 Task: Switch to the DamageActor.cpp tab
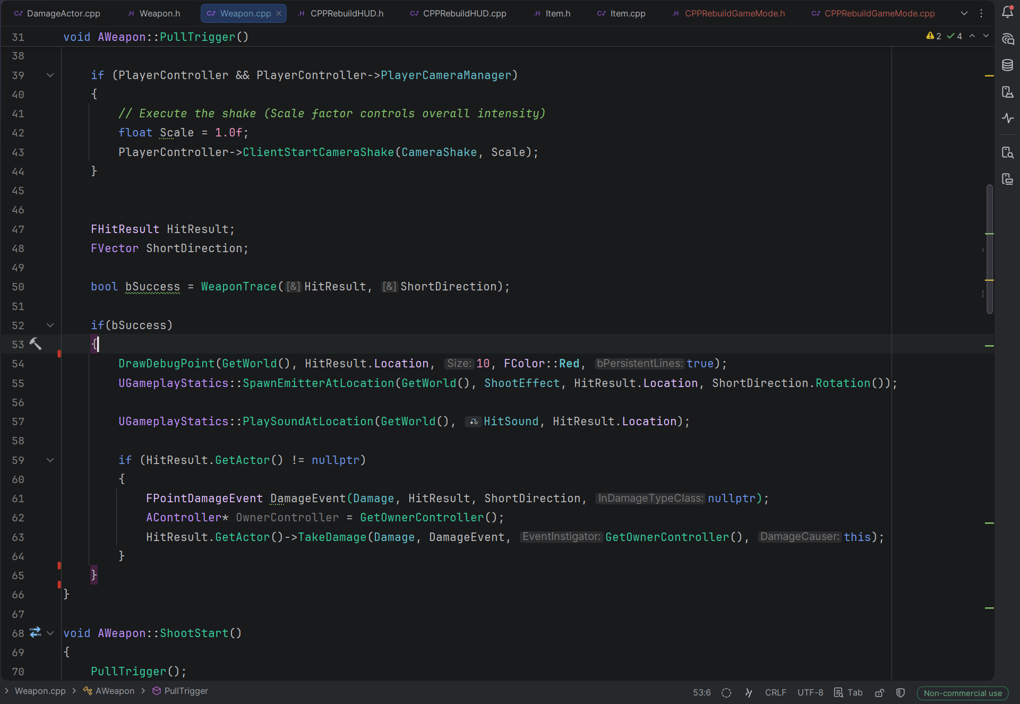(57, 13)
